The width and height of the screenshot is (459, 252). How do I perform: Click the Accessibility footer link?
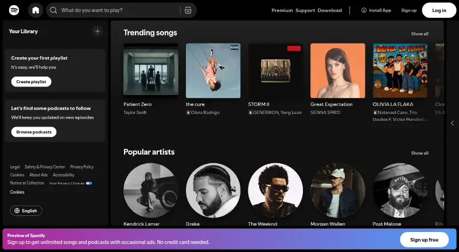click(64, 175)
